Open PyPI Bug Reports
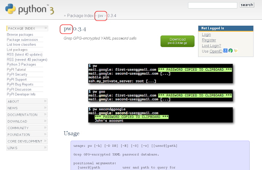Viewport: 262px width, 170px height. tap(20, 85)
